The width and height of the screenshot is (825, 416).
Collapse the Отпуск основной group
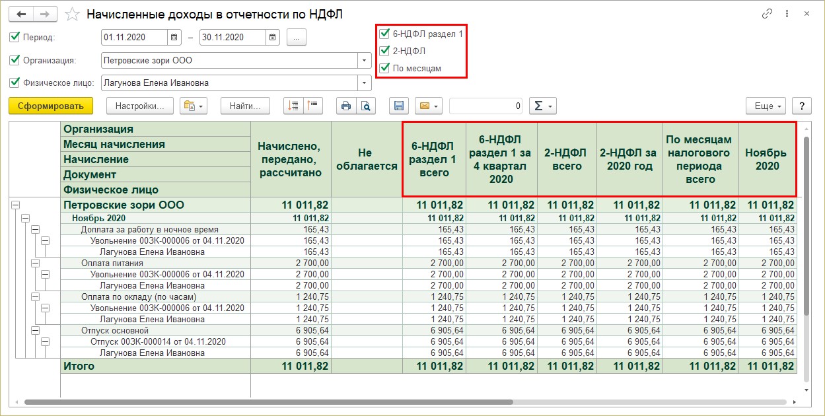36,330
